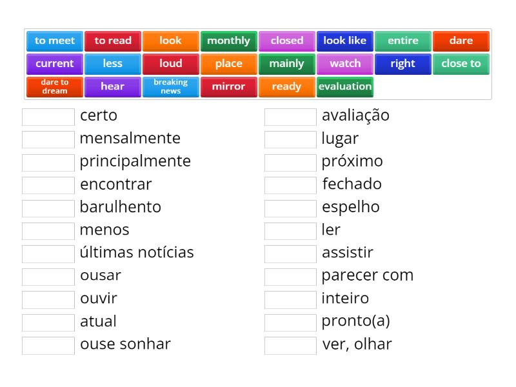Viewport: 516px width, 387px height.
Task: Click the 'monthly' tile
Action: (x=229, y=40)
